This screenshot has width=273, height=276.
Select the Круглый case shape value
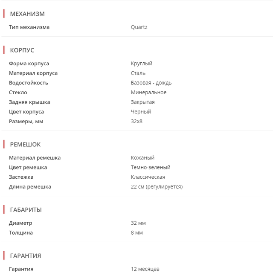[x=142, y=64]
